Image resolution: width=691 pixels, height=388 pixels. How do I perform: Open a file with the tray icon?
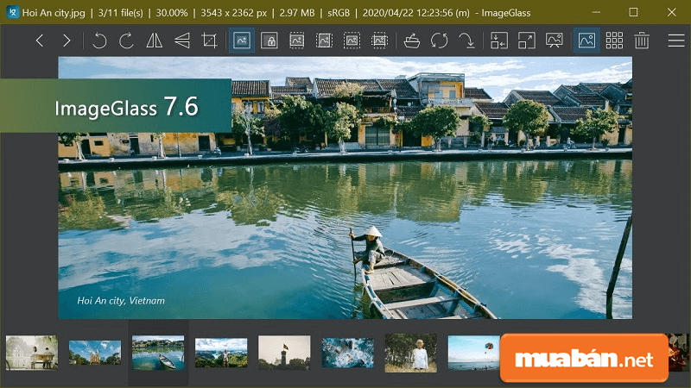412,41
